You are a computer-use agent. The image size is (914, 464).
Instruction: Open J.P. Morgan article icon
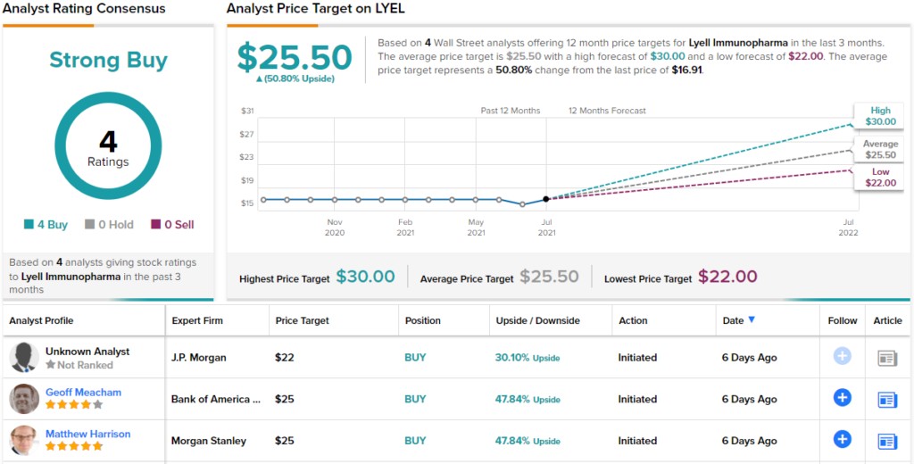[x=887, y=358]
